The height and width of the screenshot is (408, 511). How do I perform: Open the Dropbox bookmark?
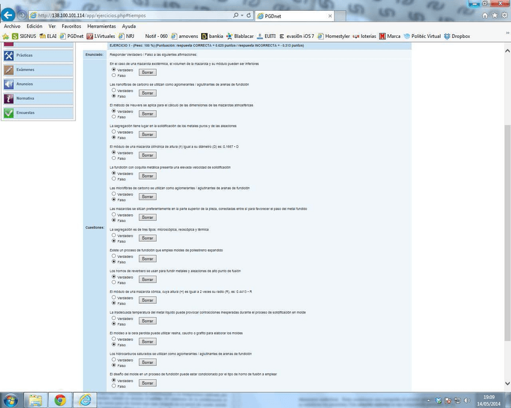click(457, 36)
